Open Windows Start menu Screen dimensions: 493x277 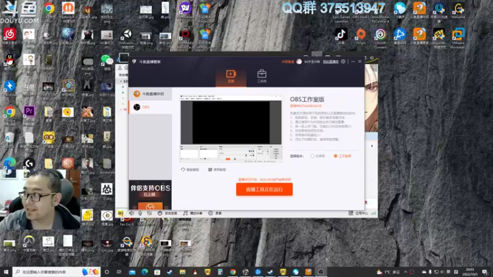pyautogui.click(x=6, y=271)
